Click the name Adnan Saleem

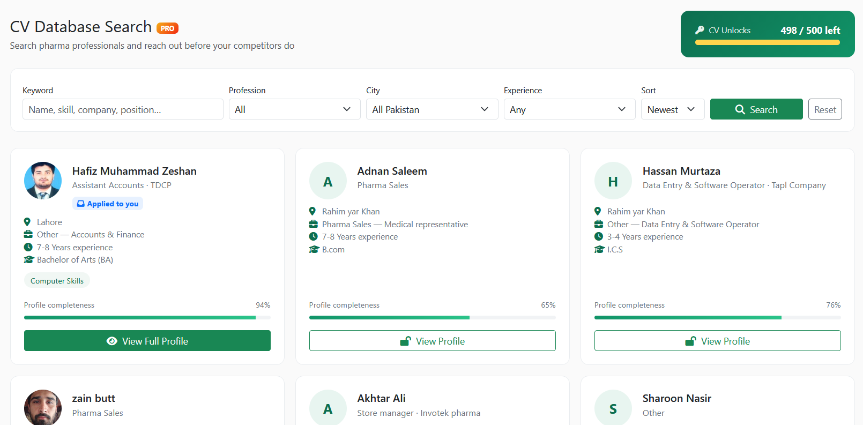click(x=392, y=171)
